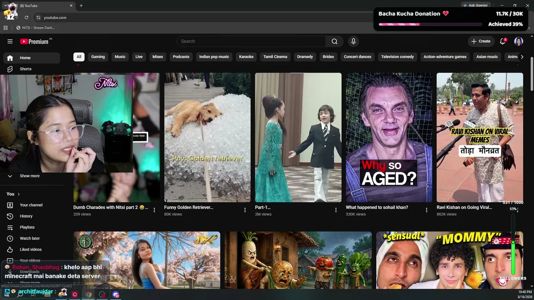This screenshot has width=534, height=300.
Task: Open History in the sidebar
Action: pyautogui.click(x=33, y=216)
